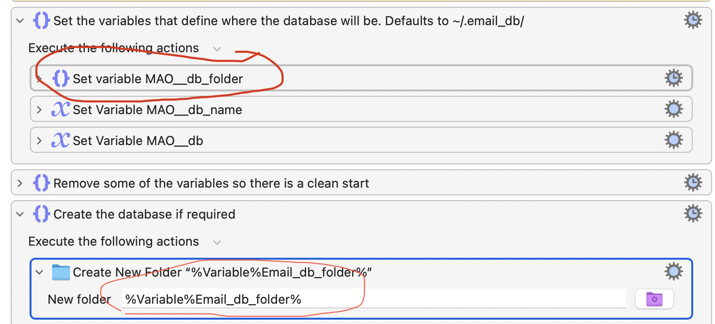Click braces icon of Remove some variables group
Screen dimensions: 715x324
click(x=42, y=183)
